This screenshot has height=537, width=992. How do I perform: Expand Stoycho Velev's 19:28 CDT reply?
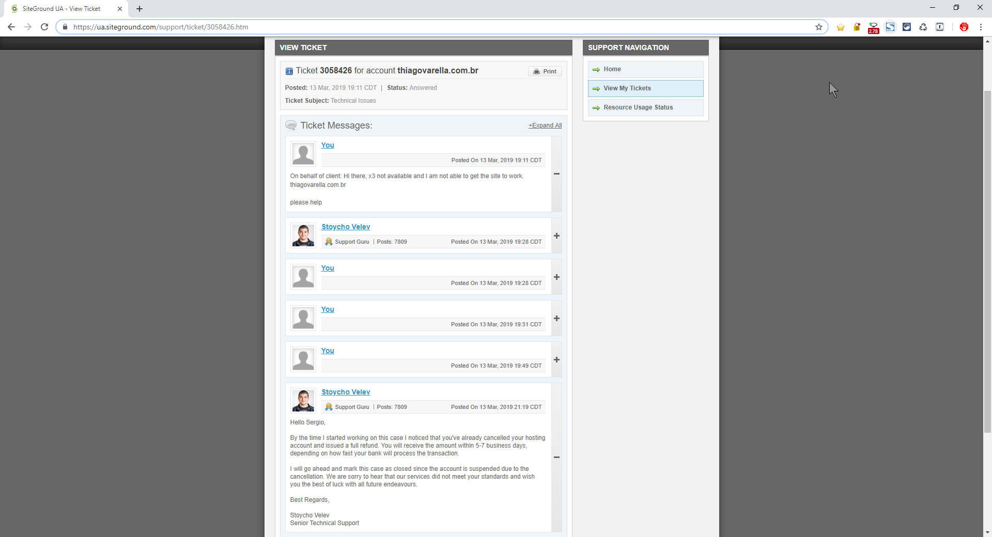pyautogui.click(x=556, y=236)
